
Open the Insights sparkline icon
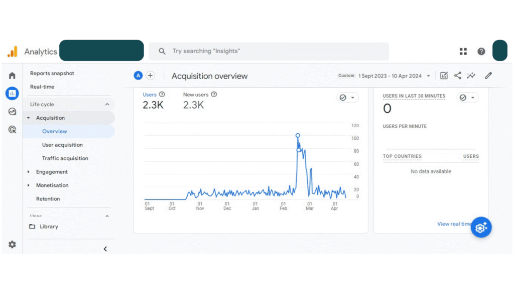(471, 76)
